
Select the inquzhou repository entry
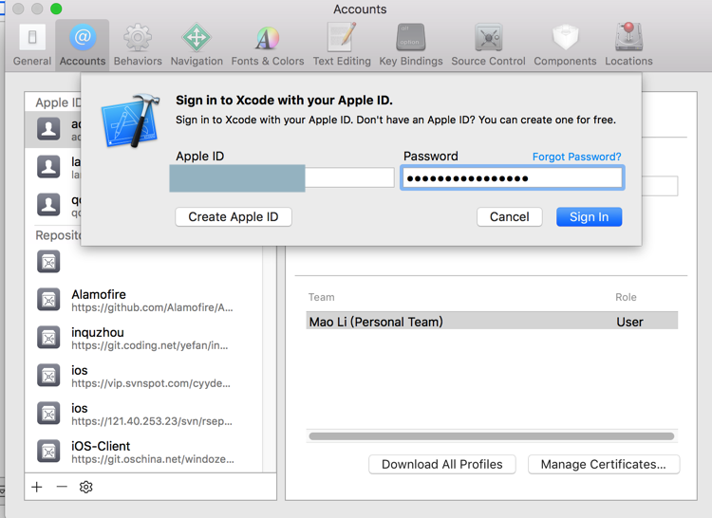click(143, 339)
